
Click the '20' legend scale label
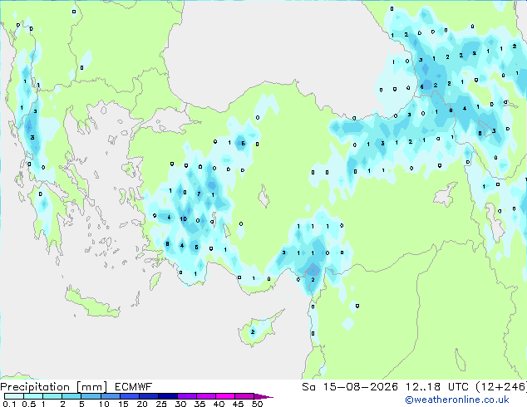pos(142,404)
